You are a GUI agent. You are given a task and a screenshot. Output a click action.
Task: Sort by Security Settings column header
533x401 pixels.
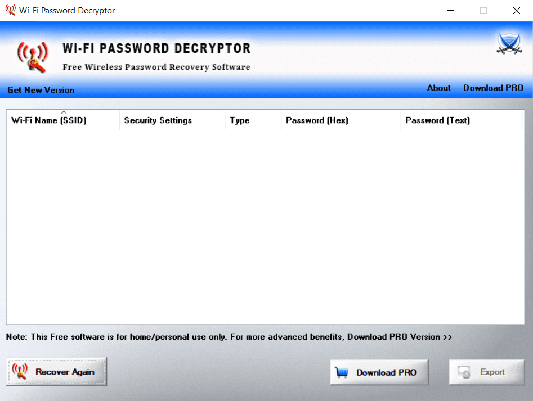point(158,120)
